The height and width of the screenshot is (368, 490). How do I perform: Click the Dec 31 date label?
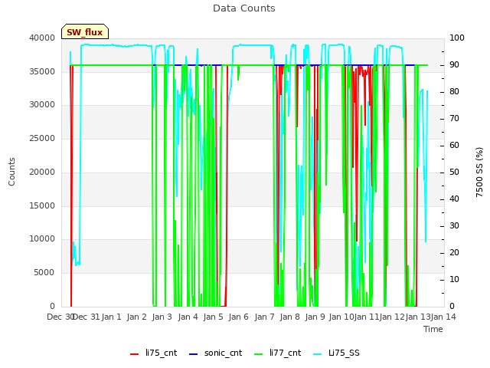[x=86, y=317]
